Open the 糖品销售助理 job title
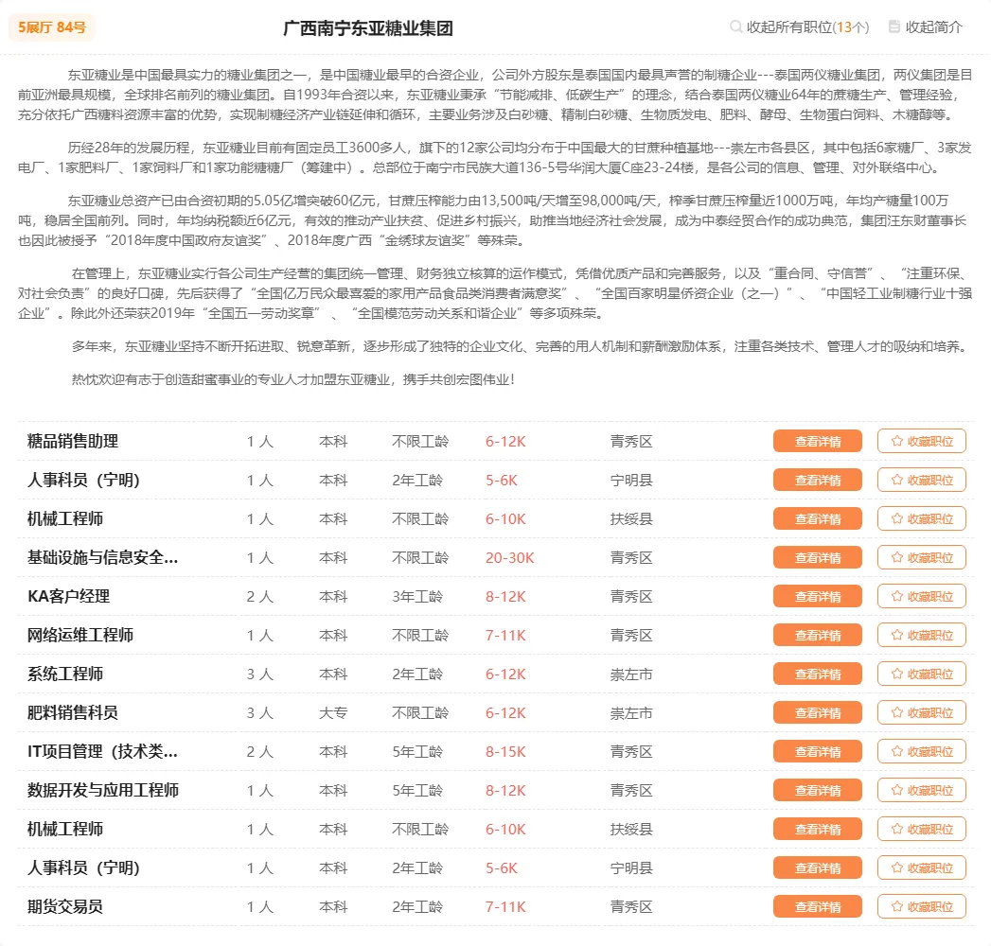 tap(73, 441)
